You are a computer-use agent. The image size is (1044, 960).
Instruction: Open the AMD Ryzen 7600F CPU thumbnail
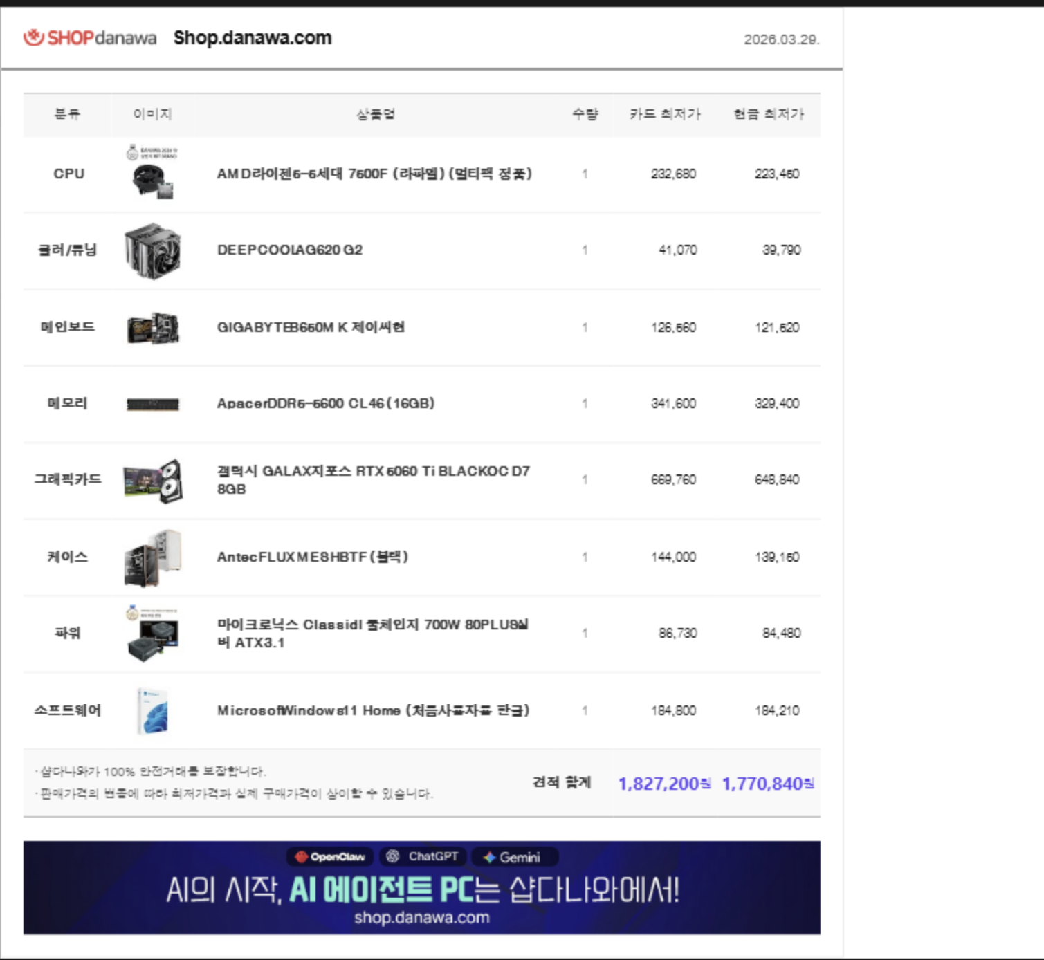153,173
